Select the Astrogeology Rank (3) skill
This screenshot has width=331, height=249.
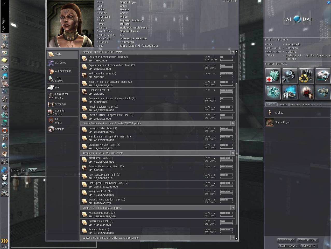pyautogui.click(x=157, y=215)
